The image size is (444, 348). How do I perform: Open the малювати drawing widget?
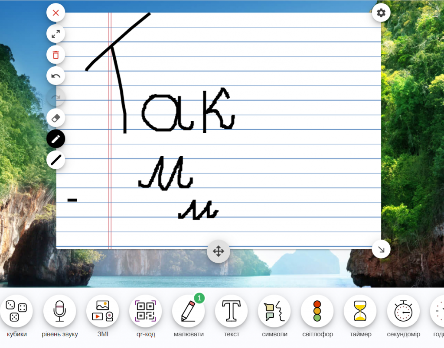188,311
